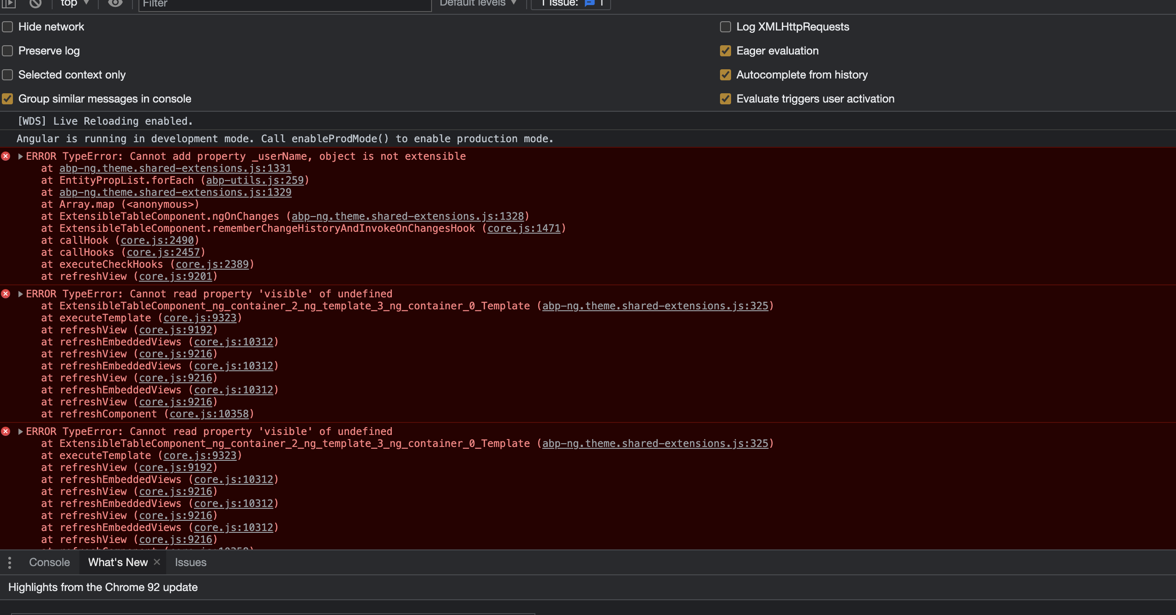Viewport: 1176px width, 615px height.
Task: Click red error icon of _userName error
Action: [x=6, y=157]
